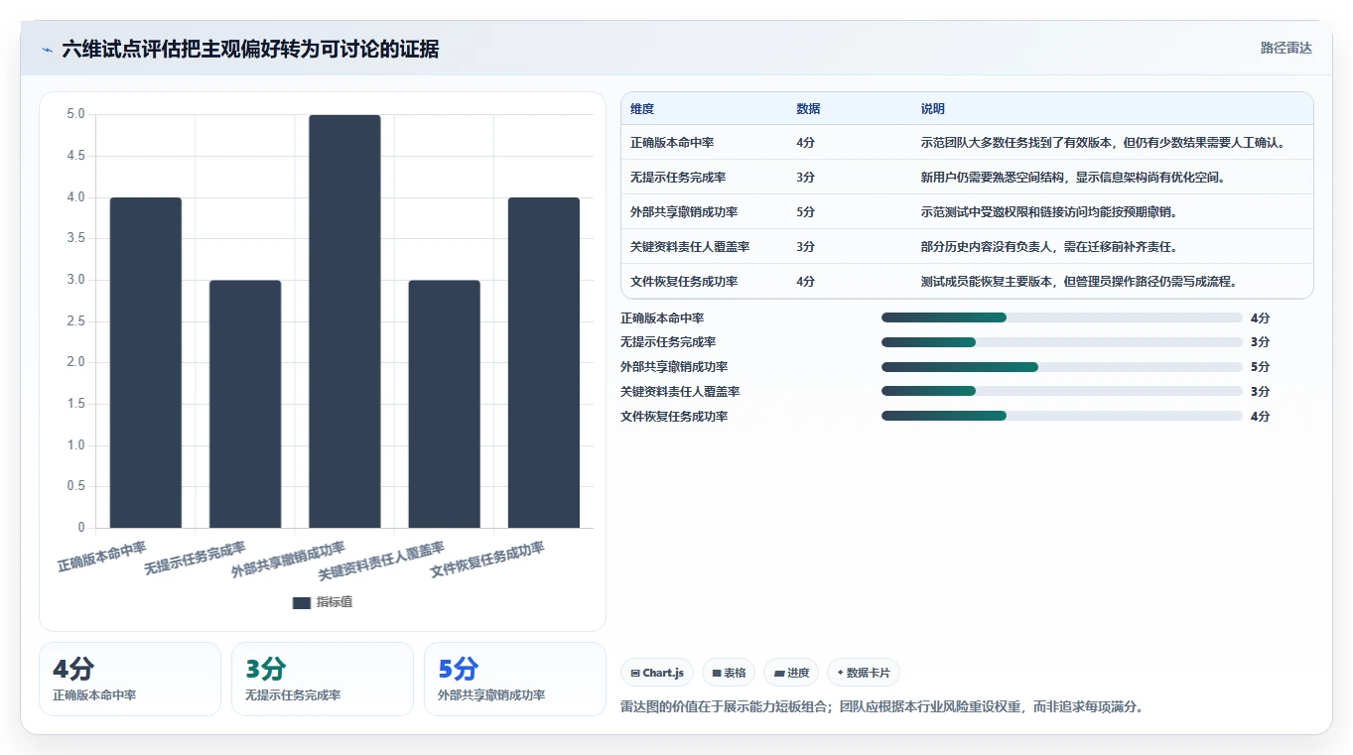
Task: Click the description starting 示范测试中受邀权限
Action: tap(1049, 212)
